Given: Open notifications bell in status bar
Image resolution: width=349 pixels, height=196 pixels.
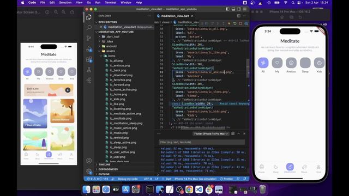Looking at the screenshot, I should pos(245,179).
